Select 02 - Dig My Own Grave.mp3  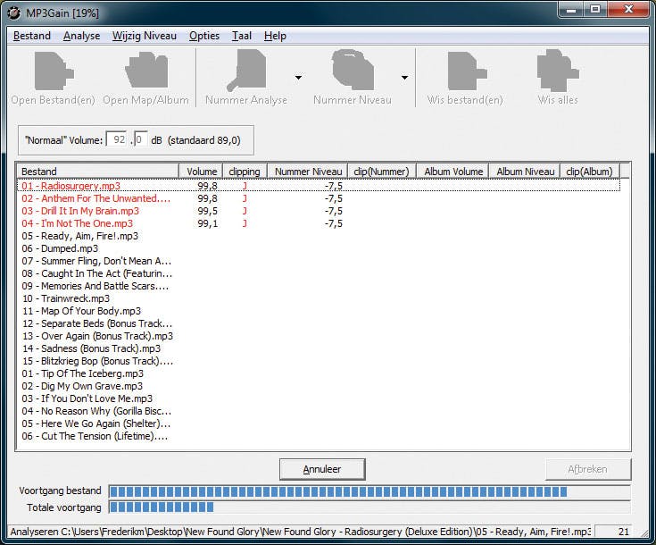(x=82, y=386)
